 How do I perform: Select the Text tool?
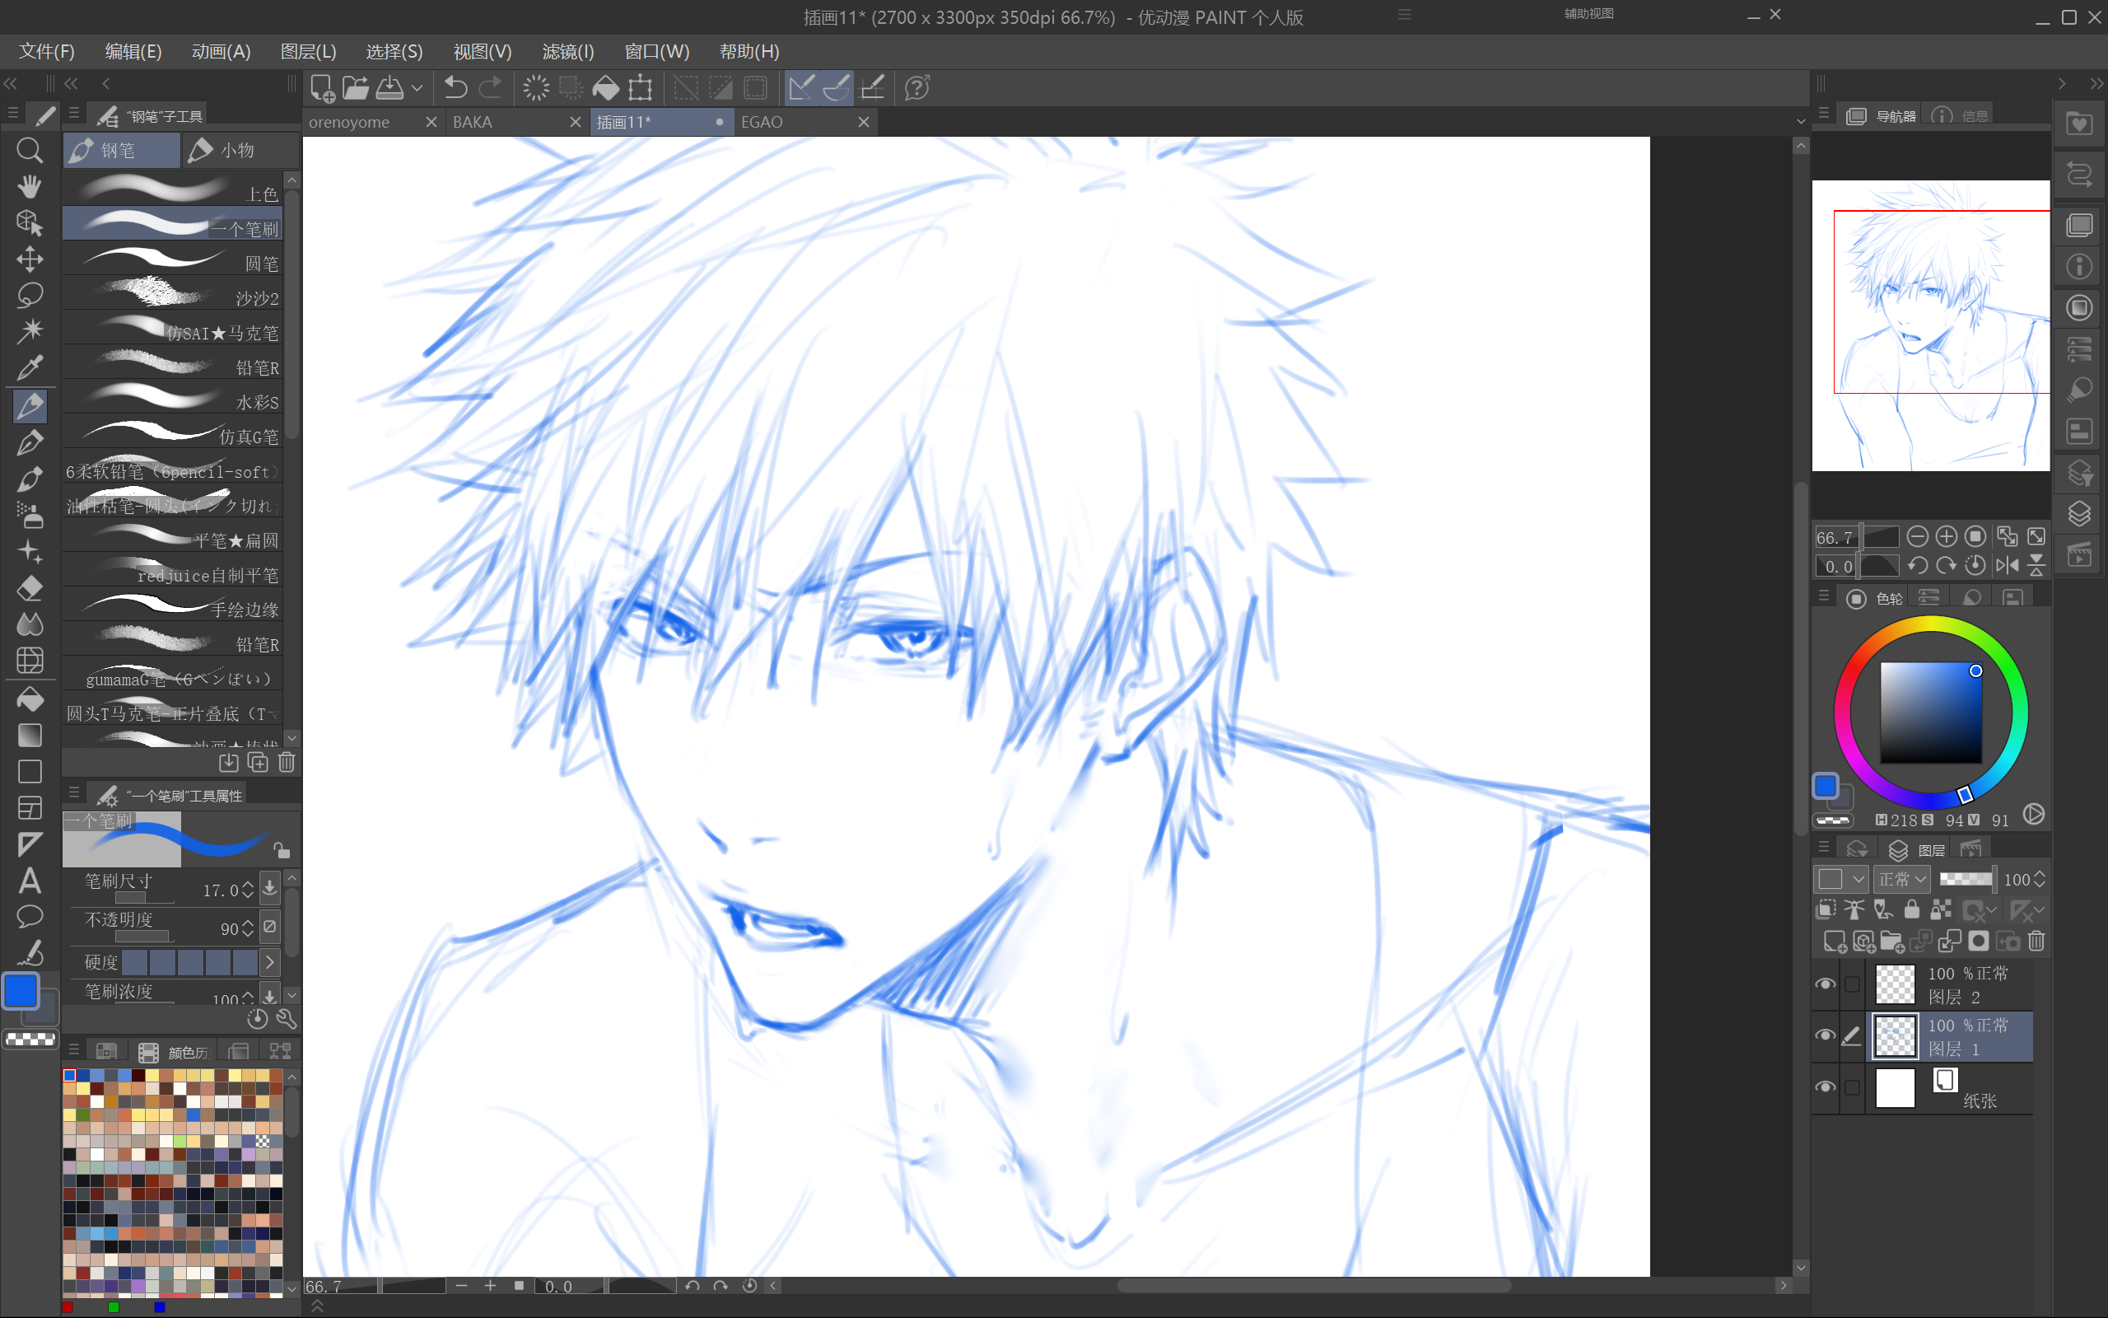pos(30,881)
